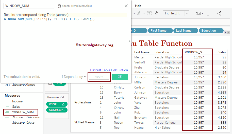This screenshot has height=134, width=232.
Task: Select Number of Records measure
Action: click(x=26, y=117)
